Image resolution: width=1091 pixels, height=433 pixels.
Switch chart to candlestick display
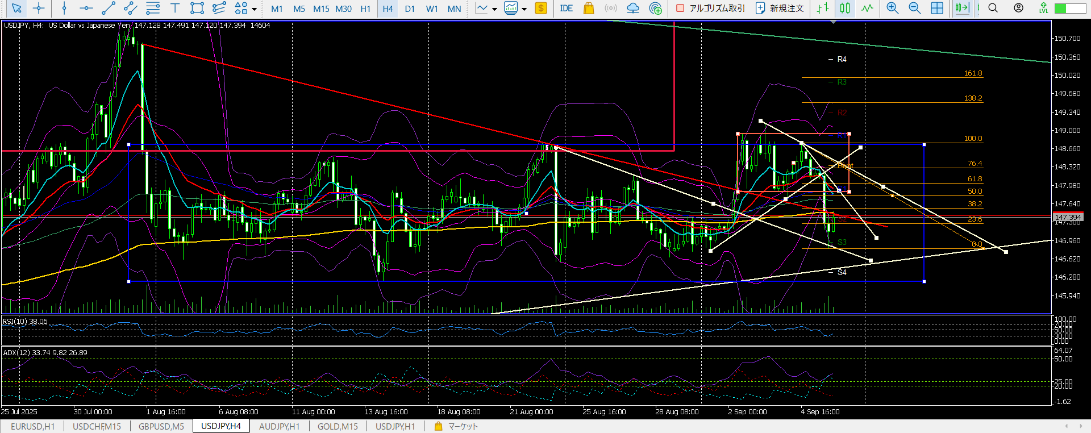click(845, 9)
